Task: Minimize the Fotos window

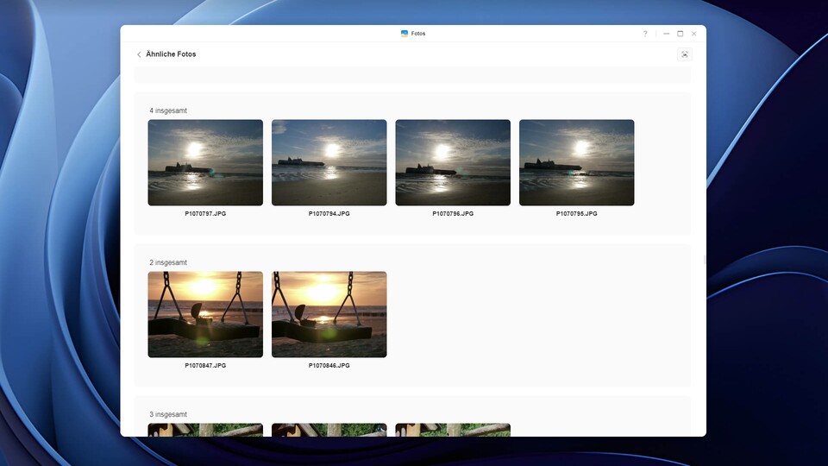Action: click(665, 34)
